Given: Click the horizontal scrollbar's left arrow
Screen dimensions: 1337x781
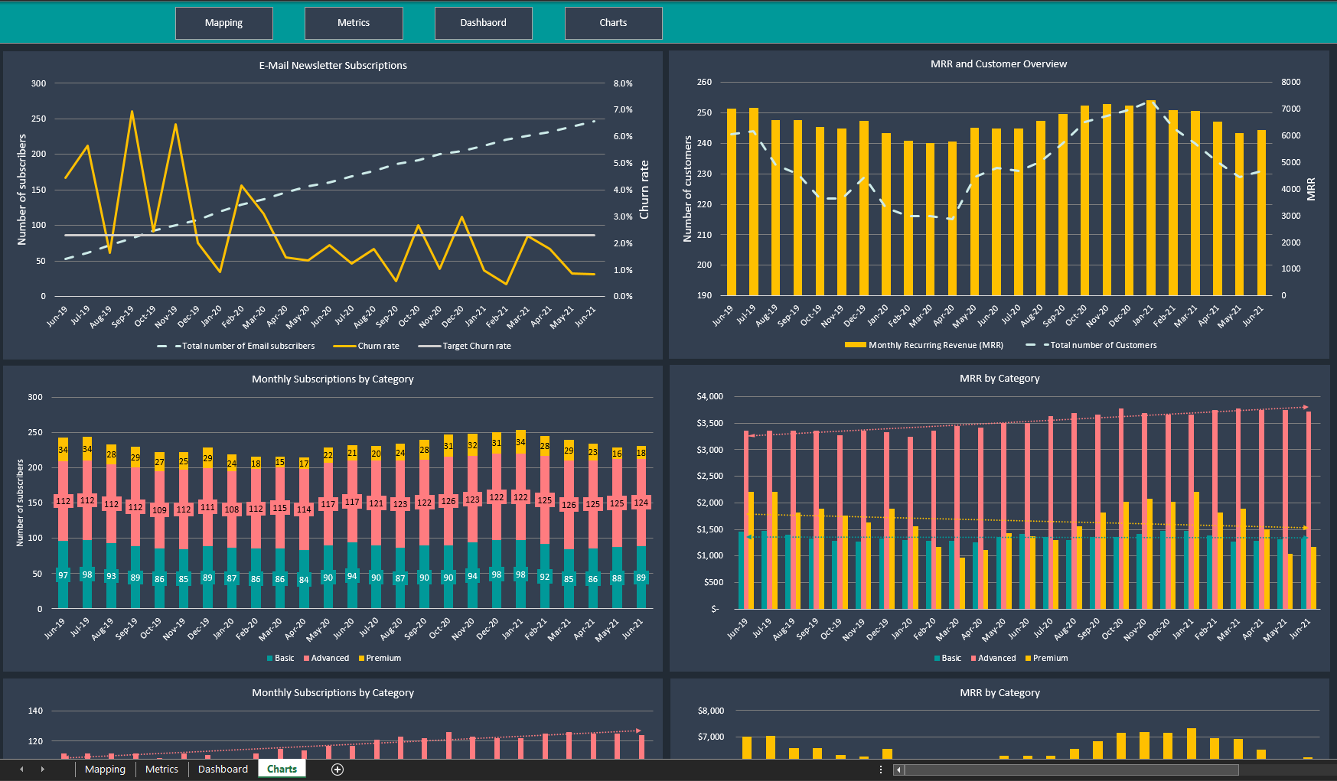Looking at the screenshot, I should [898, 770].
